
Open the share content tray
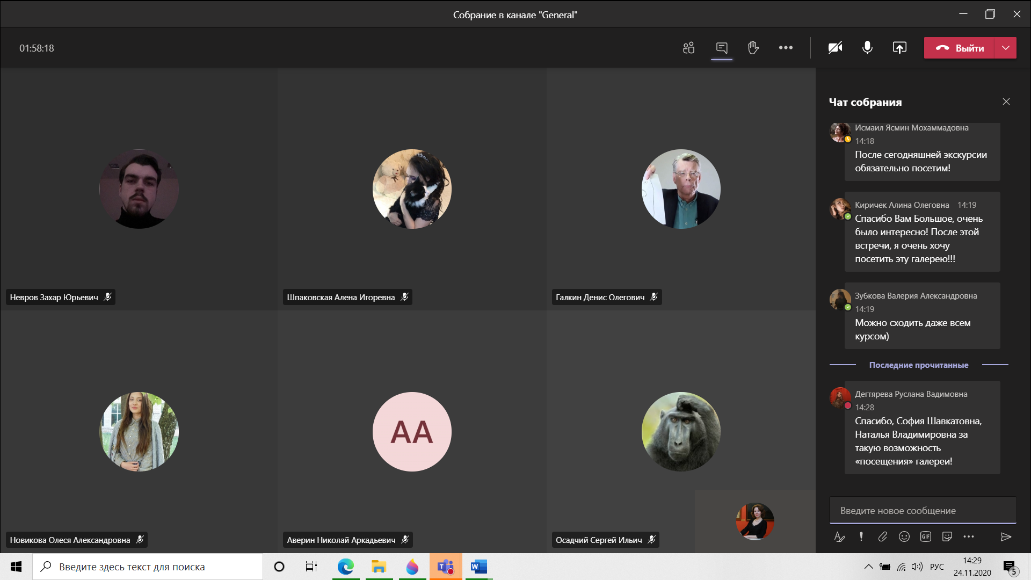(899, 48)
